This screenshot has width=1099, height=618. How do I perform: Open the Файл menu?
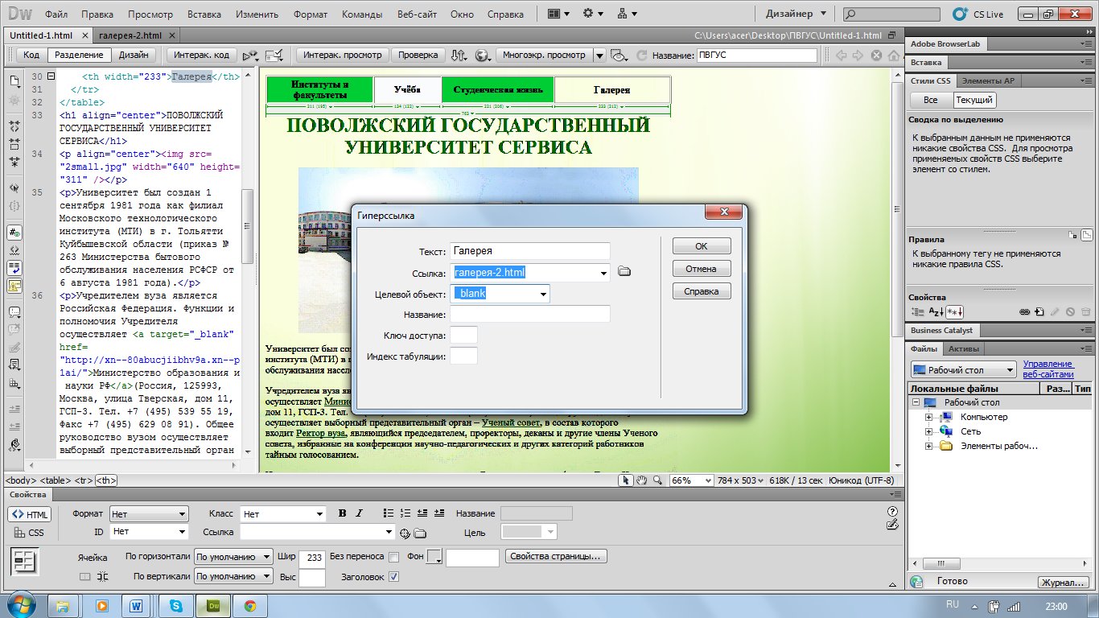click(56, 14)
